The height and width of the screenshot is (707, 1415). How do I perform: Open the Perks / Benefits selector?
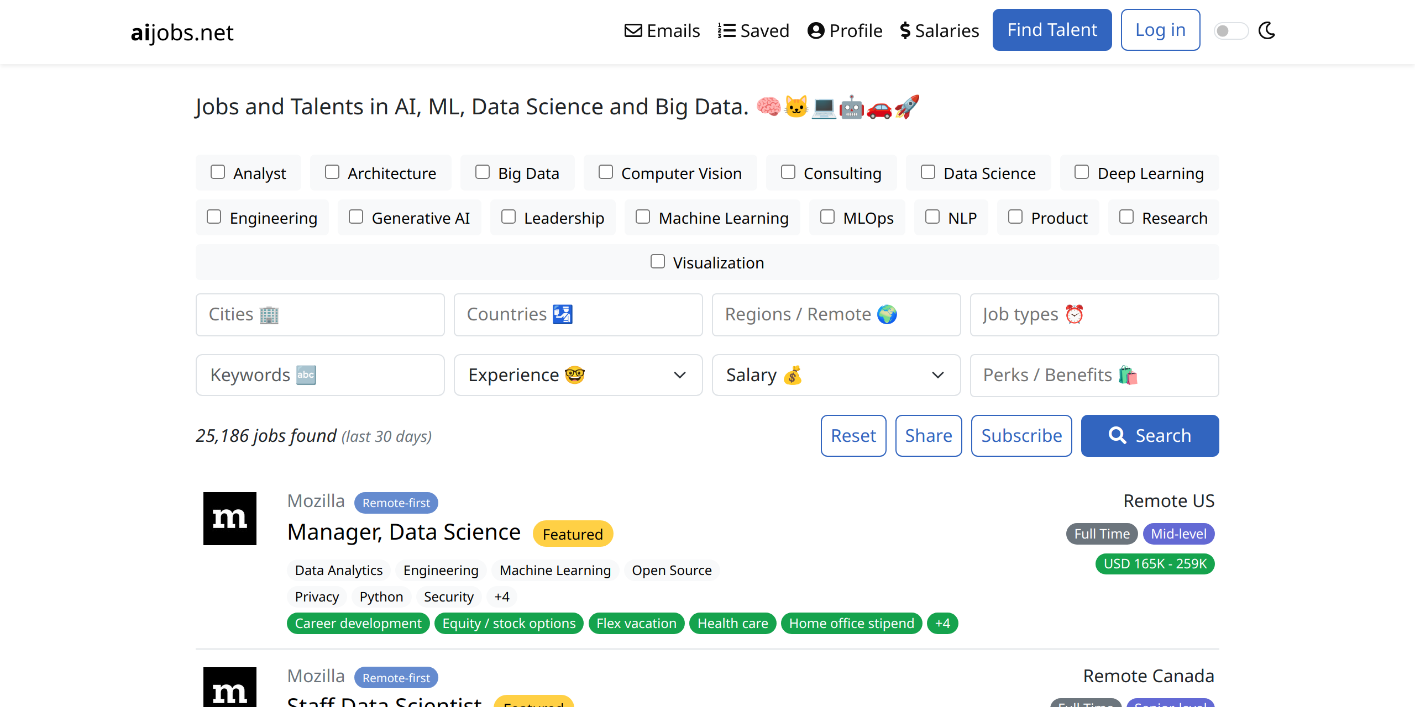point(1094,376)
